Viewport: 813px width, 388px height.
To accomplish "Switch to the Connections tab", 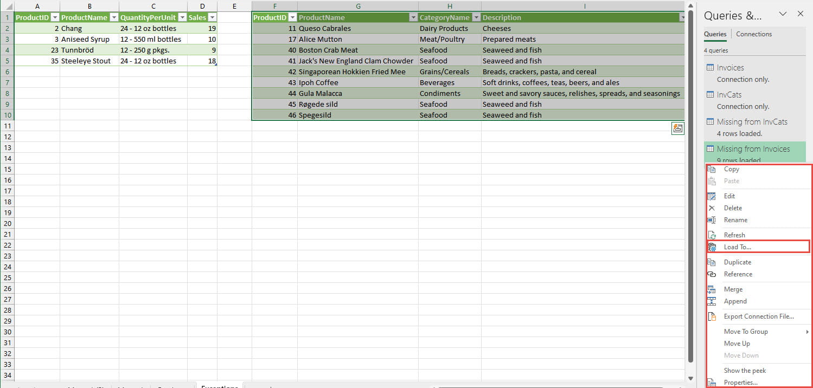I will [753, 34].
